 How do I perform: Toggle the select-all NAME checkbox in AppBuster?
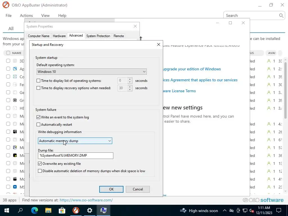(8, 53)
